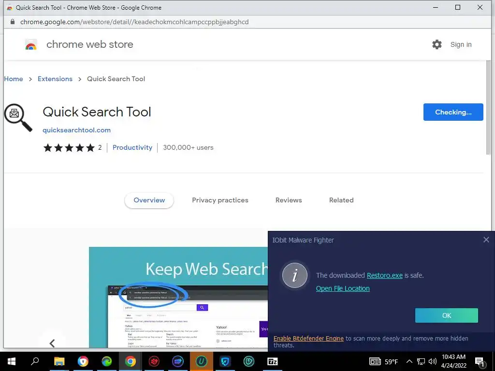Click Open File Location link

343,288
